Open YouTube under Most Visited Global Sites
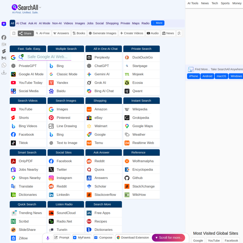 click(x=214, y=241)
